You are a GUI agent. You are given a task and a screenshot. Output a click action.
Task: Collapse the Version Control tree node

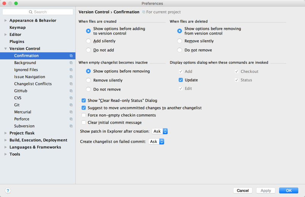(x=6, y=49)
